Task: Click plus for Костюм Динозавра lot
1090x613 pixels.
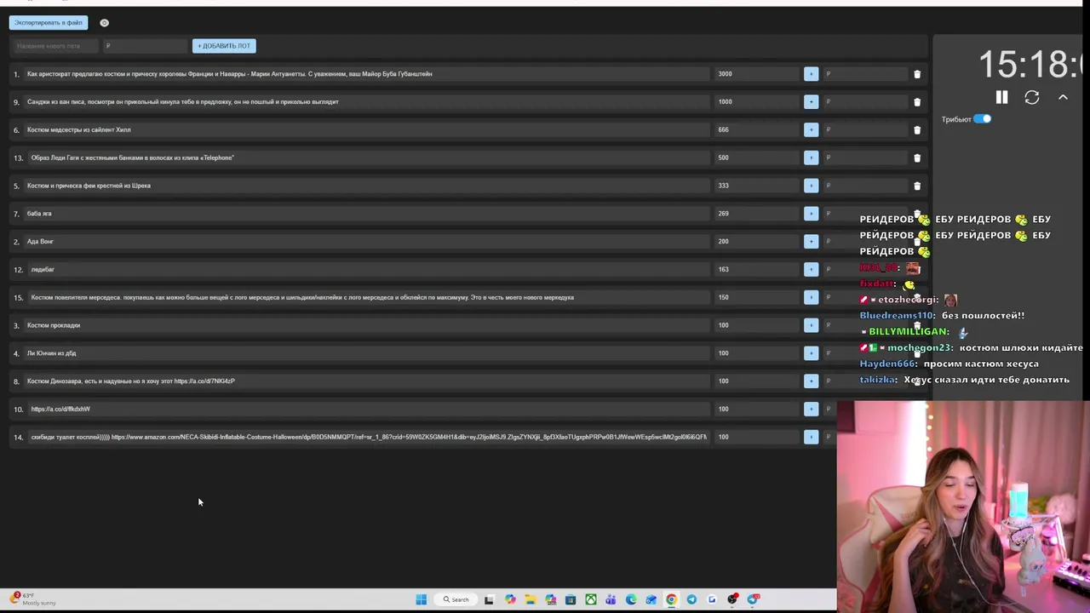Action: click(x=811, y=381)
